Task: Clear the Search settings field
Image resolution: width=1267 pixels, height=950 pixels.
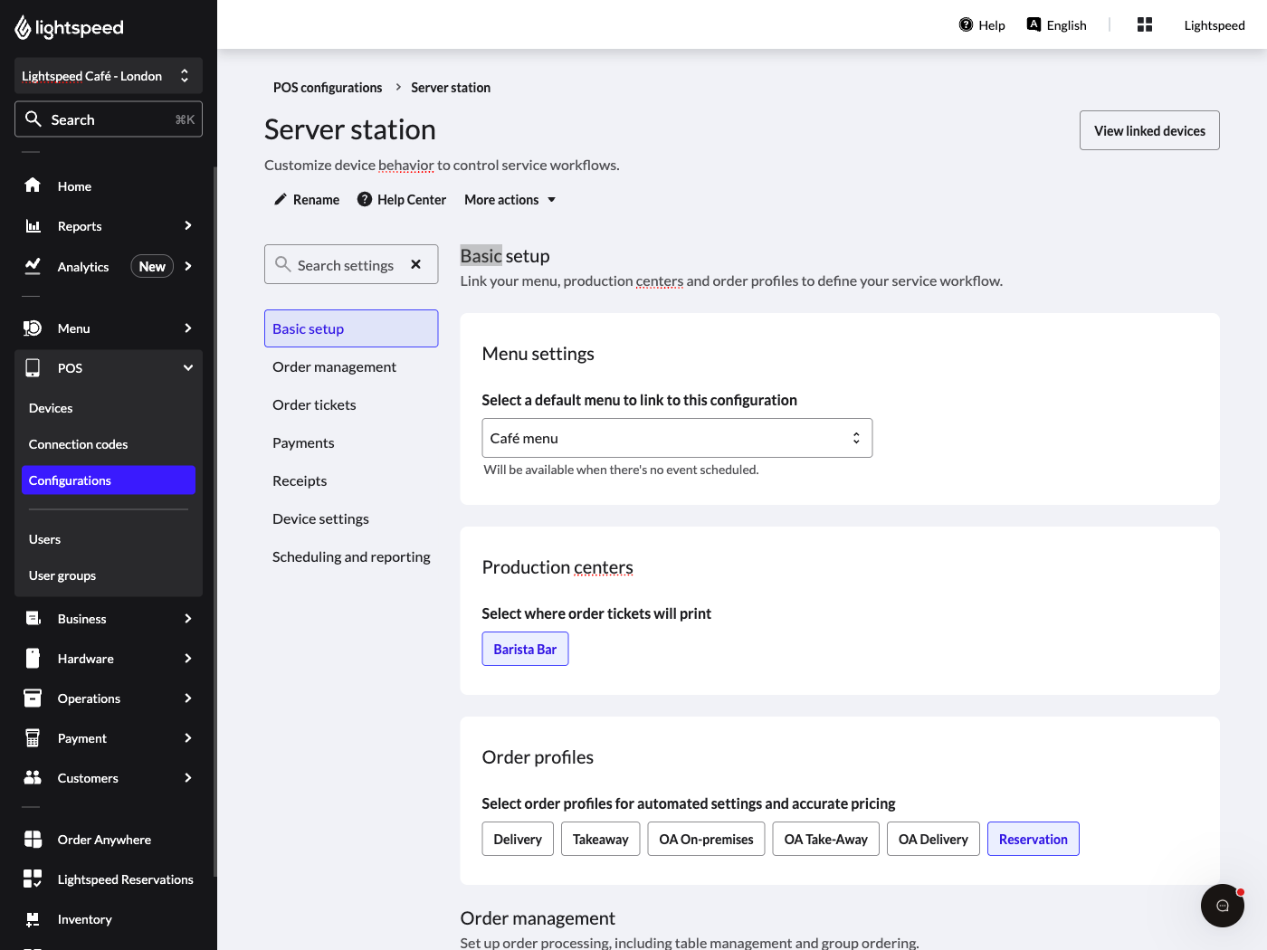Action: pos(416,264)
